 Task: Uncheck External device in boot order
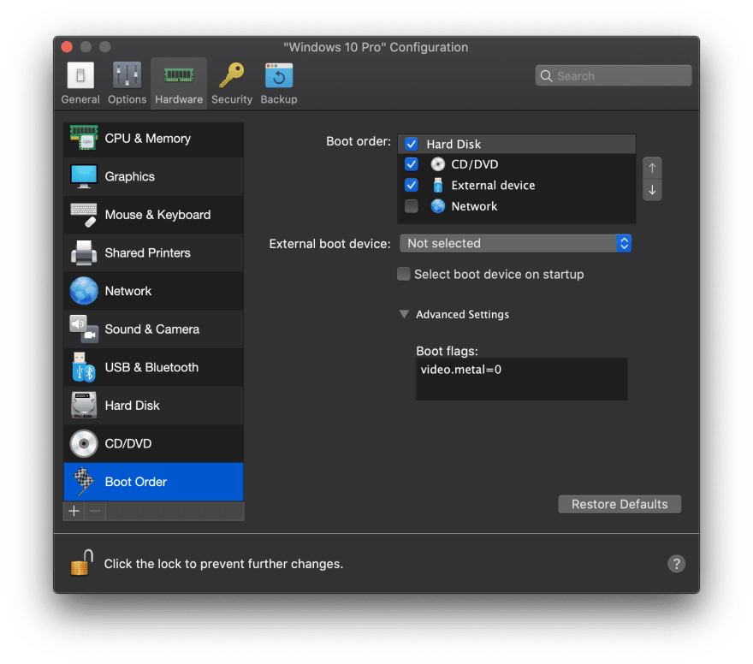(411, 185)
